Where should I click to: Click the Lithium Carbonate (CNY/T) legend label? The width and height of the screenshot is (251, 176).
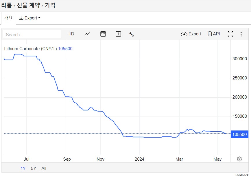(x=30, y=49)
